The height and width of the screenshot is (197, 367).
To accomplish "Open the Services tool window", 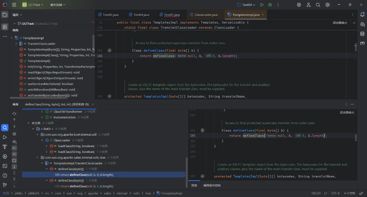I will (x=5, y=156).
